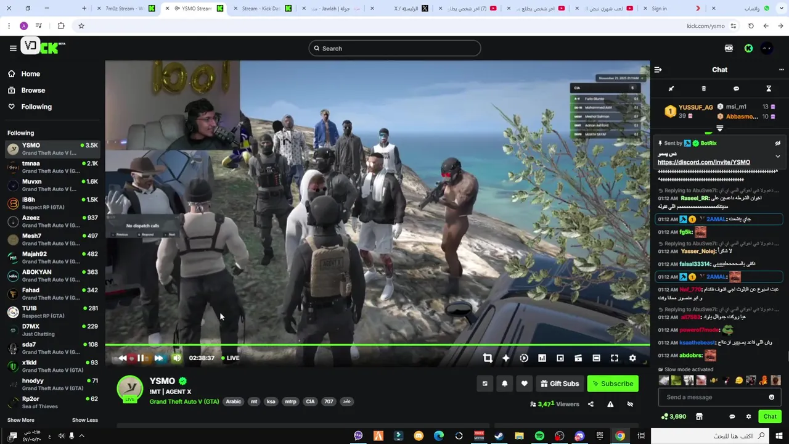Expand the pinned message chevron
This screenshot has height=444, width=789.
[777, 157]
